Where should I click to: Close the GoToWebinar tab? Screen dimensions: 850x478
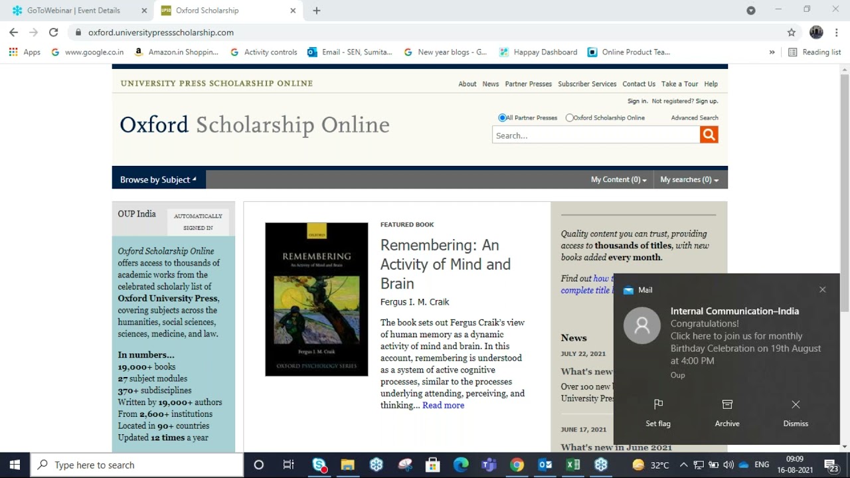coord(144,11)
